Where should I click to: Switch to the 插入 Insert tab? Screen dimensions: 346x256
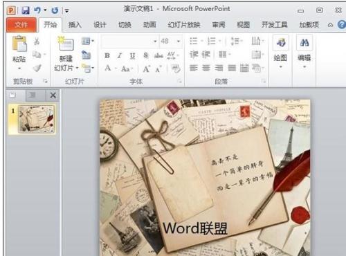coord(75,25)
